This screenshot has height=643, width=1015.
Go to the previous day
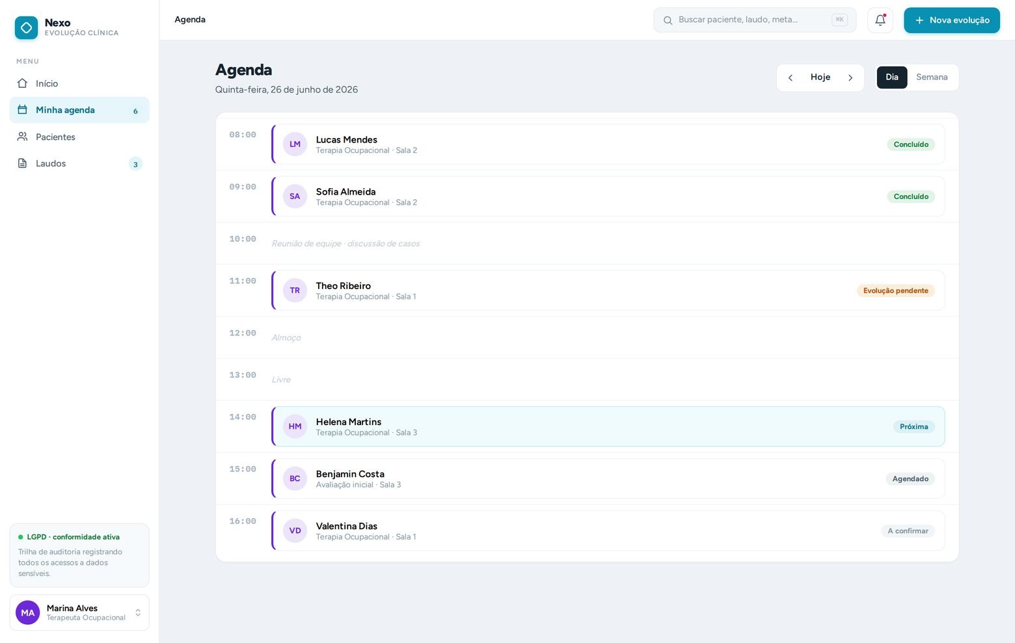click(791, 77)
